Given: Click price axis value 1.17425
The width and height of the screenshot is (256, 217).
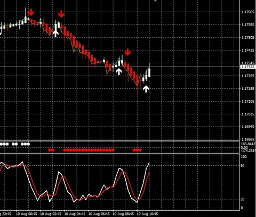Looking at the screenshot, I should [x=248, y=51].
